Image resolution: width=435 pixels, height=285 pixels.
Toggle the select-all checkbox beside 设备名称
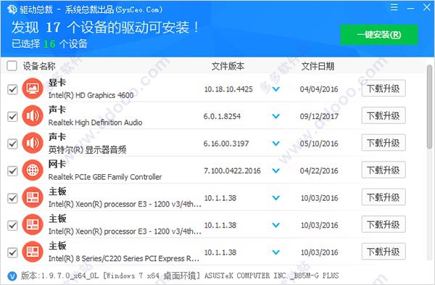coord(12,66)
